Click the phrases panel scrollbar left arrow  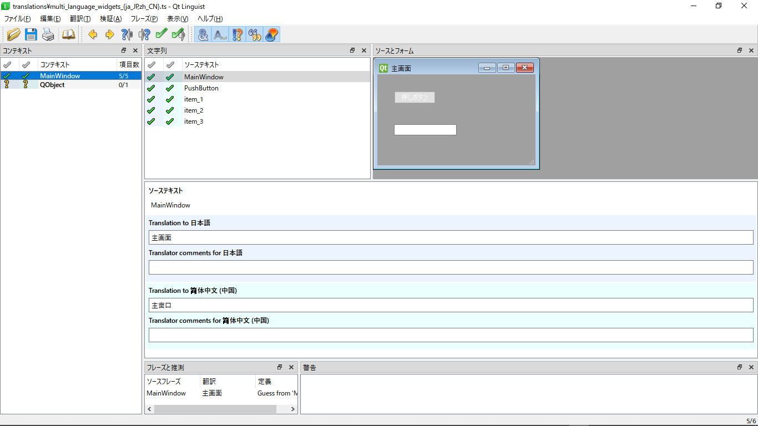point(149,409)
